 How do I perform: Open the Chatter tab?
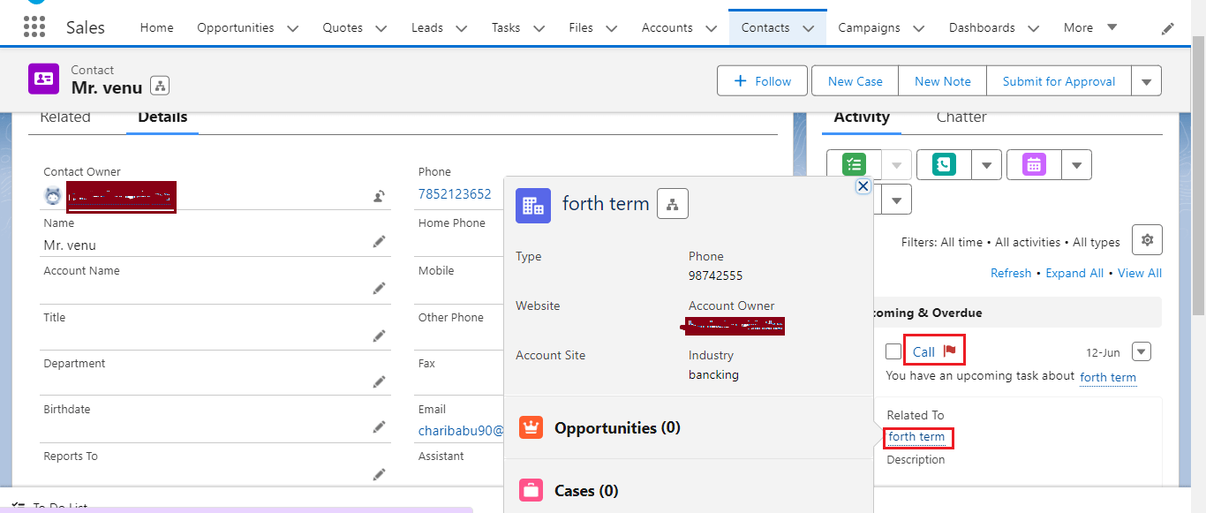(961, 117)
